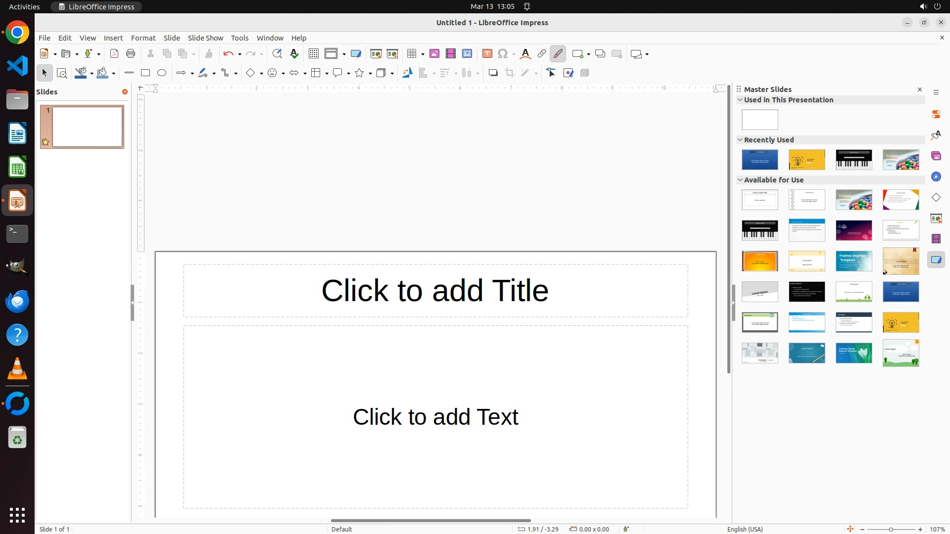Select the Ellipse drawing tool

click(x=162, y=73)
